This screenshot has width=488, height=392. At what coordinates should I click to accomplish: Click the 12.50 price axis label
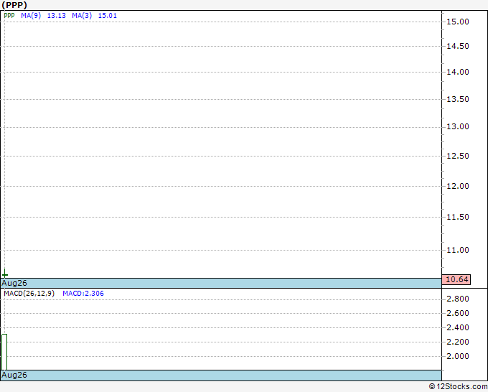point(458,156)
